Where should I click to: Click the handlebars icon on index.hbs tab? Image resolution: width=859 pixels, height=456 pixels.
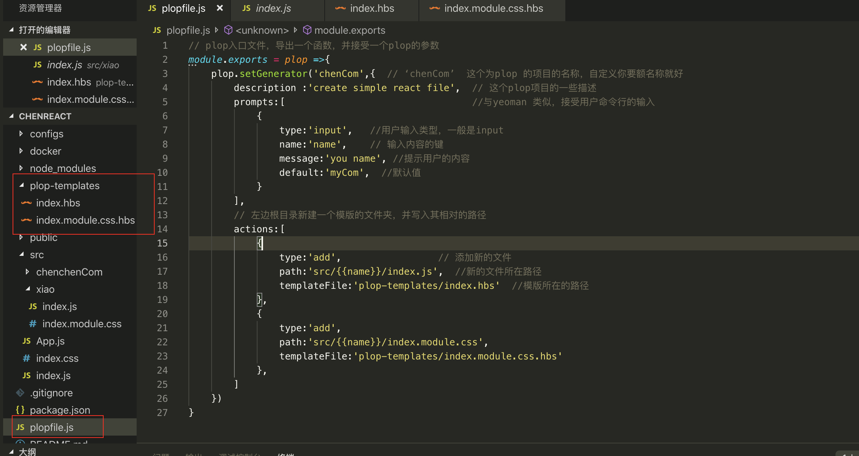[340, 8]
